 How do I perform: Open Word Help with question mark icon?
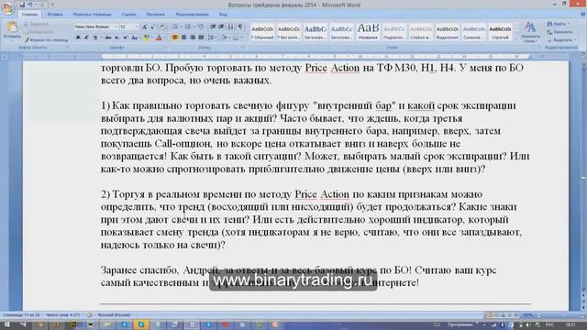click(583, 14)
